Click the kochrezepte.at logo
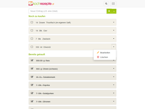145x109 pixels. tap(41, 4)
